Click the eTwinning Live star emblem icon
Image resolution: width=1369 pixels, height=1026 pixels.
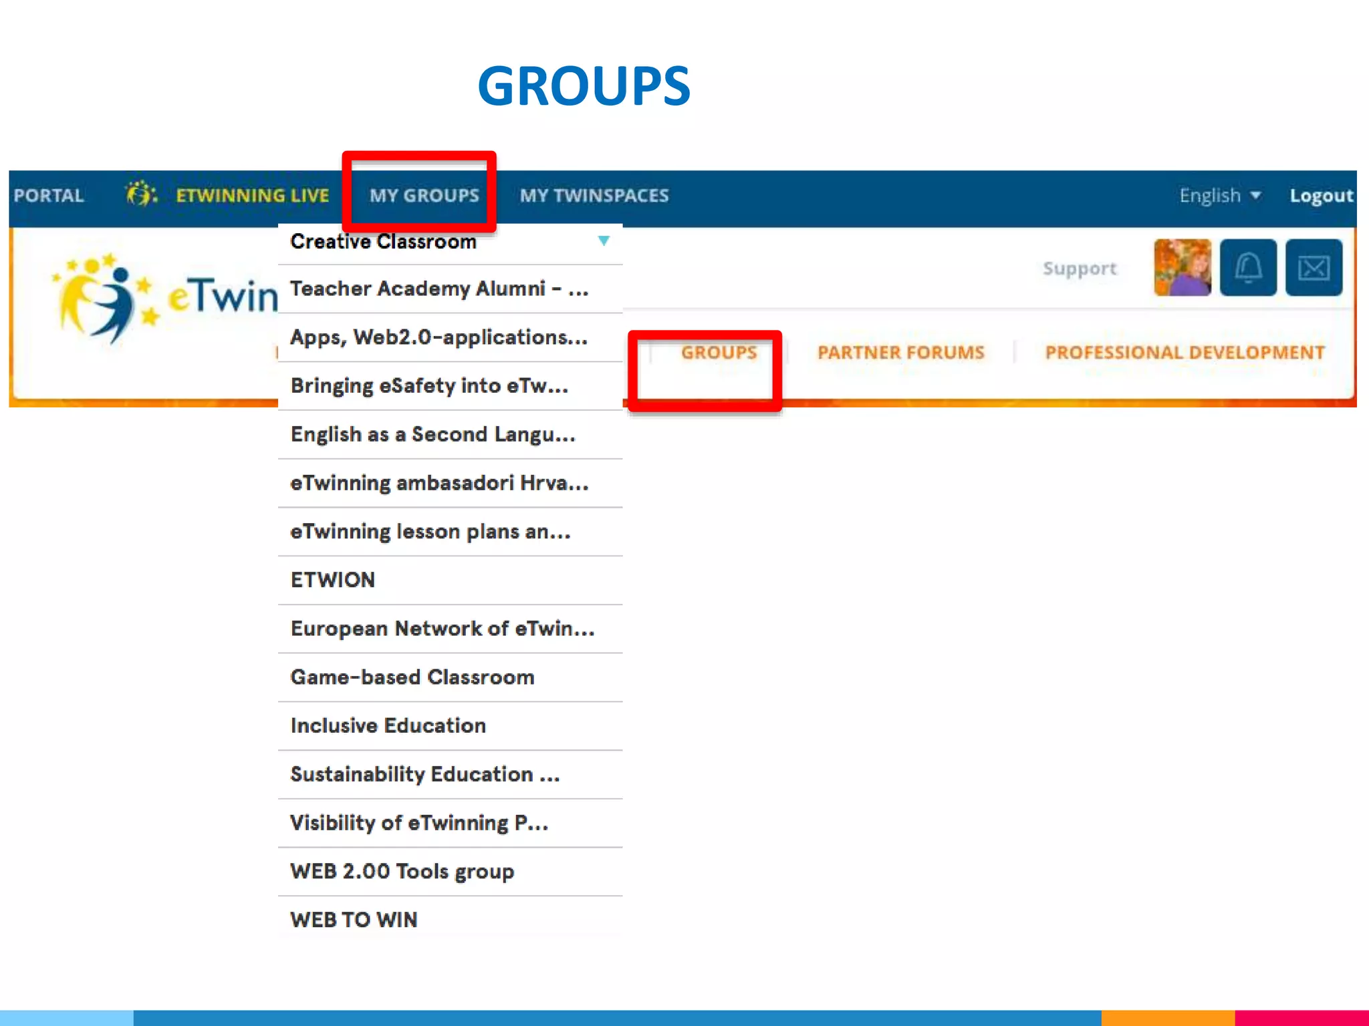(141, 194)
